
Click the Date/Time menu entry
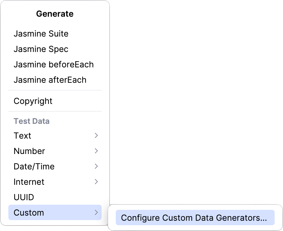click(34, 167)
